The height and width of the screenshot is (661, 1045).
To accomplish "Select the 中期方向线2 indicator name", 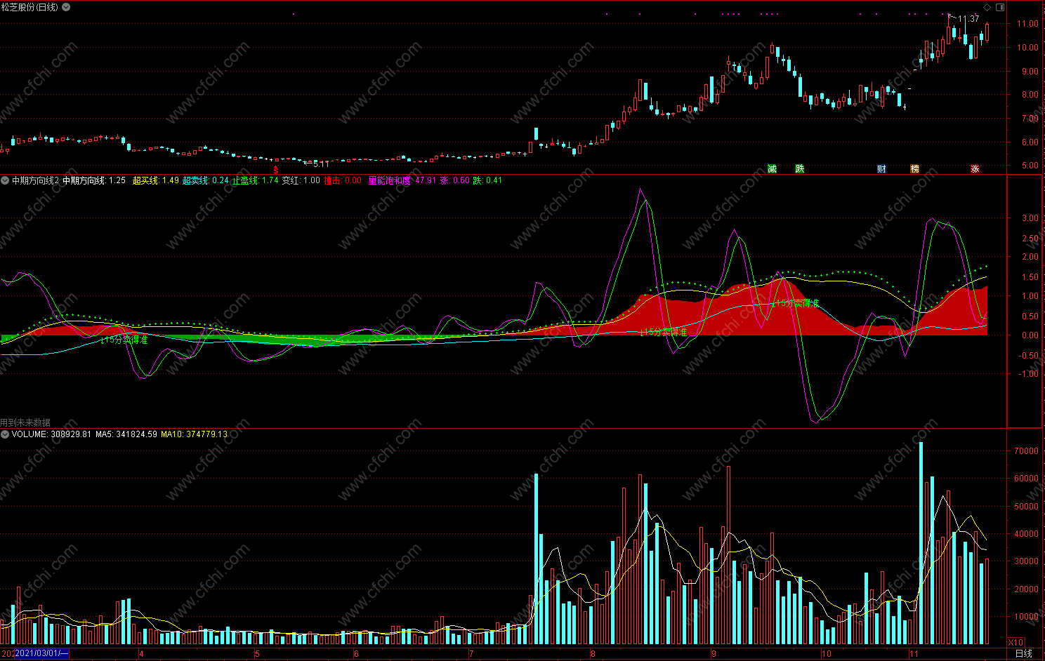I will [x=35, y=180].
